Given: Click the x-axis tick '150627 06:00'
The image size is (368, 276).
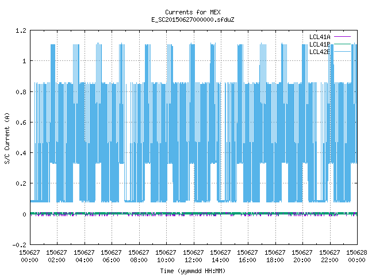Looking at the screenshot, I should [111, 256].
